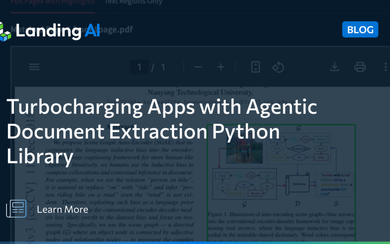Image resolution: width=390 pixels, height=244 pixels.
Task: Download the PDF file
Action: point(334,67)
